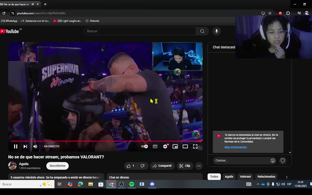The width and height of the screenshot is (312, 195).
Task: Skip to the next video
Action: [x=25, y=147]
